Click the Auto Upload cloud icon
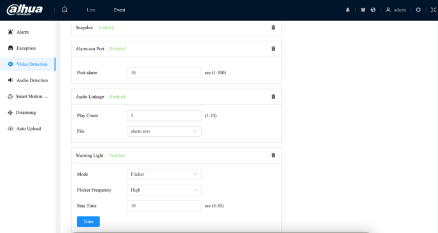The height and width of the screenshot is (233, 438). point(10,129)
